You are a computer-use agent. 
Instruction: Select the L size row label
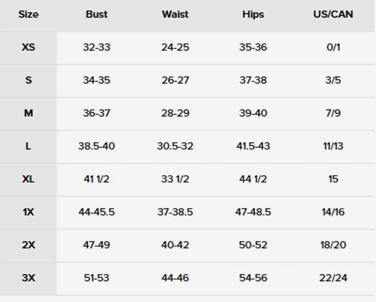point(28,146)
